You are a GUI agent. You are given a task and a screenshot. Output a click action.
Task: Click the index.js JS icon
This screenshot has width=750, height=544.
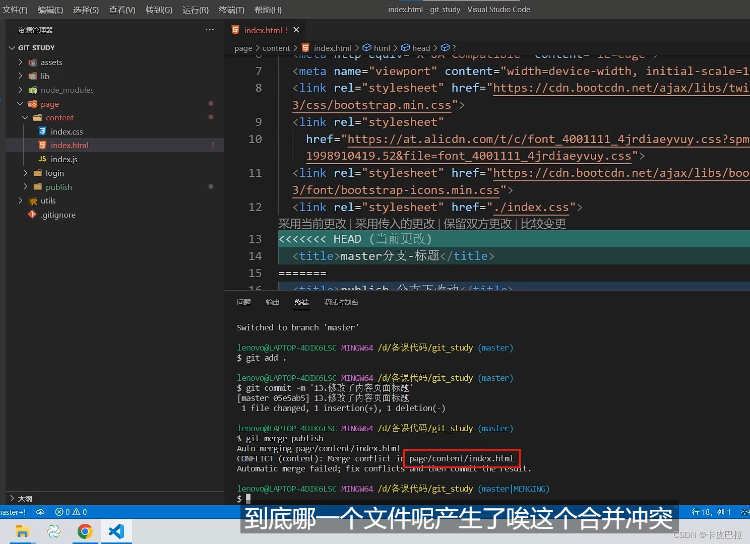tap(42, 159)
